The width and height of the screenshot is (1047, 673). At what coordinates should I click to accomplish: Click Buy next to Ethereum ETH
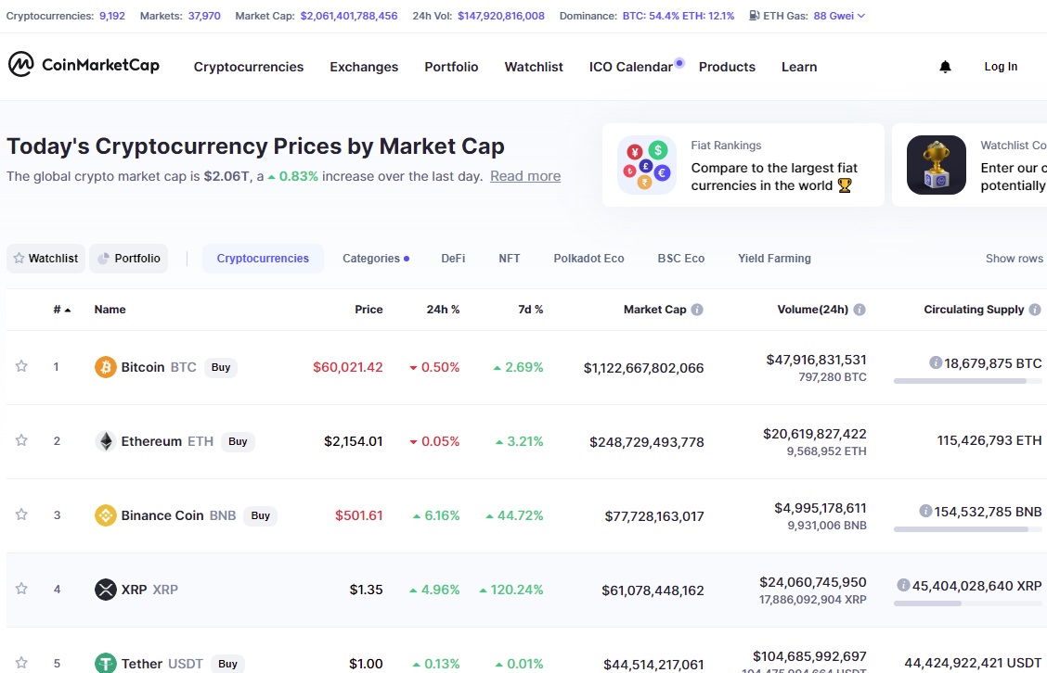(238, 441)
